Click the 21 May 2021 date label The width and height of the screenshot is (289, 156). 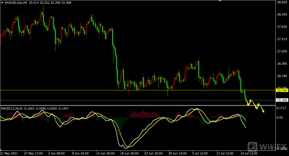(x=9, y=153)
